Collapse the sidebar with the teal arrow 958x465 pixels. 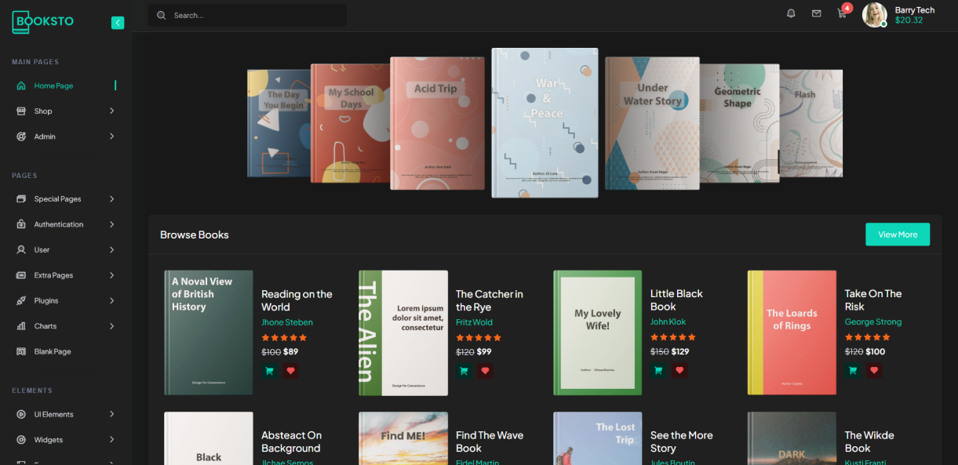[118, 23]
